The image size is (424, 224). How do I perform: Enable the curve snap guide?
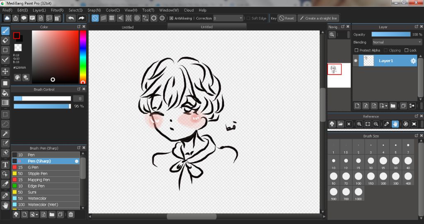click(145, 18)
